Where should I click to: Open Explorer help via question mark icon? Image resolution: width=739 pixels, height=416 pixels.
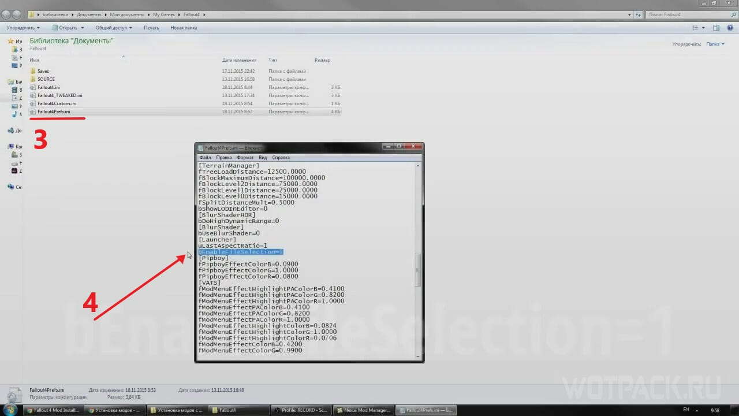pos(730,28)
